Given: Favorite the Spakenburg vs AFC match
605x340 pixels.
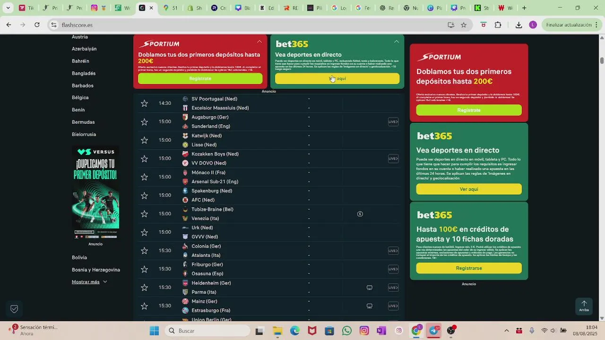Looking at the screenshot, I should [144, 195].
